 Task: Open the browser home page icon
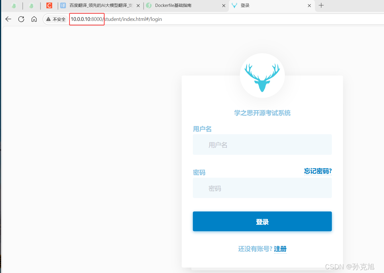pyautogui.click(x=34, y=19)
